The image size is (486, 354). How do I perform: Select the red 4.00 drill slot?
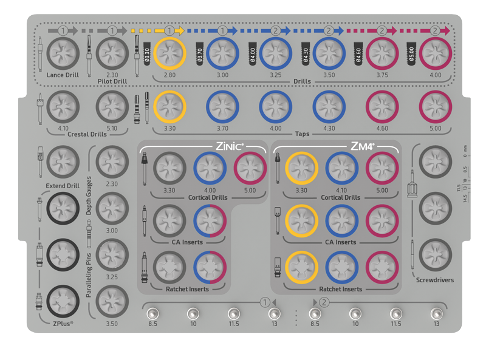coord(435,53)
